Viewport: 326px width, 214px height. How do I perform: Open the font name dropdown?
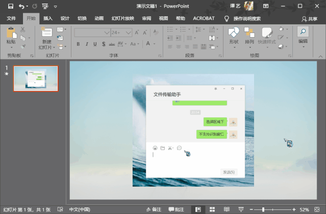[107, 33]
